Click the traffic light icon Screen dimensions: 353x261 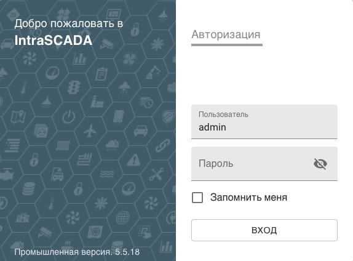pos(74,87)
